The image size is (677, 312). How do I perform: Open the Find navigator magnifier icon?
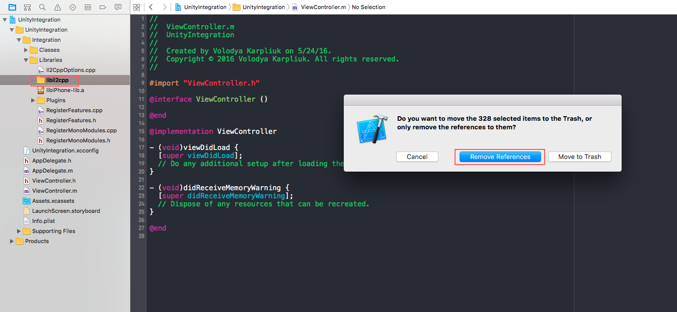[x=43, y=7]
